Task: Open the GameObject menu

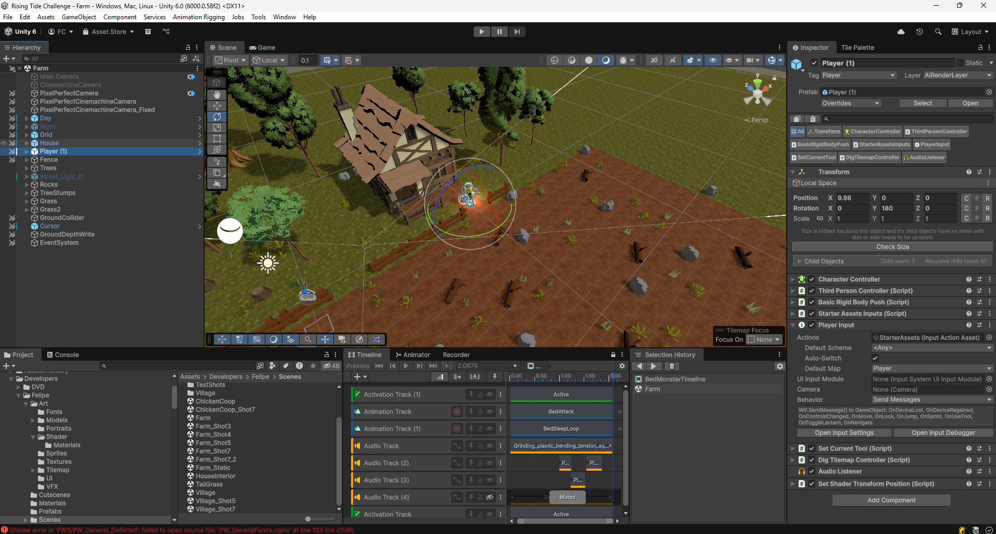Action: [79, 17]
